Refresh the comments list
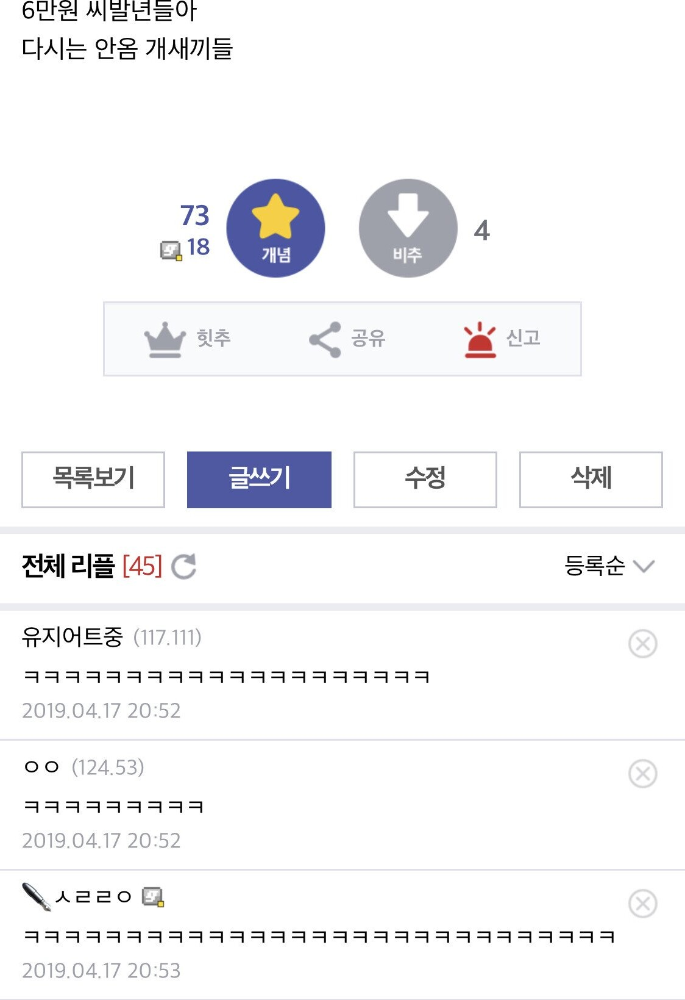The height and width of the screenshot is (1000, 685). point(183,566)
